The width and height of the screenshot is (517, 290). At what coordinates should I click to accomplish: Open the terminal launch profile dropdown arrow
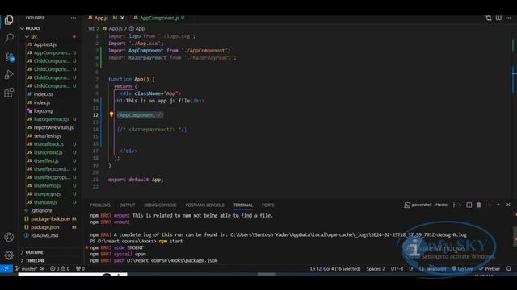tap(460, 205)
